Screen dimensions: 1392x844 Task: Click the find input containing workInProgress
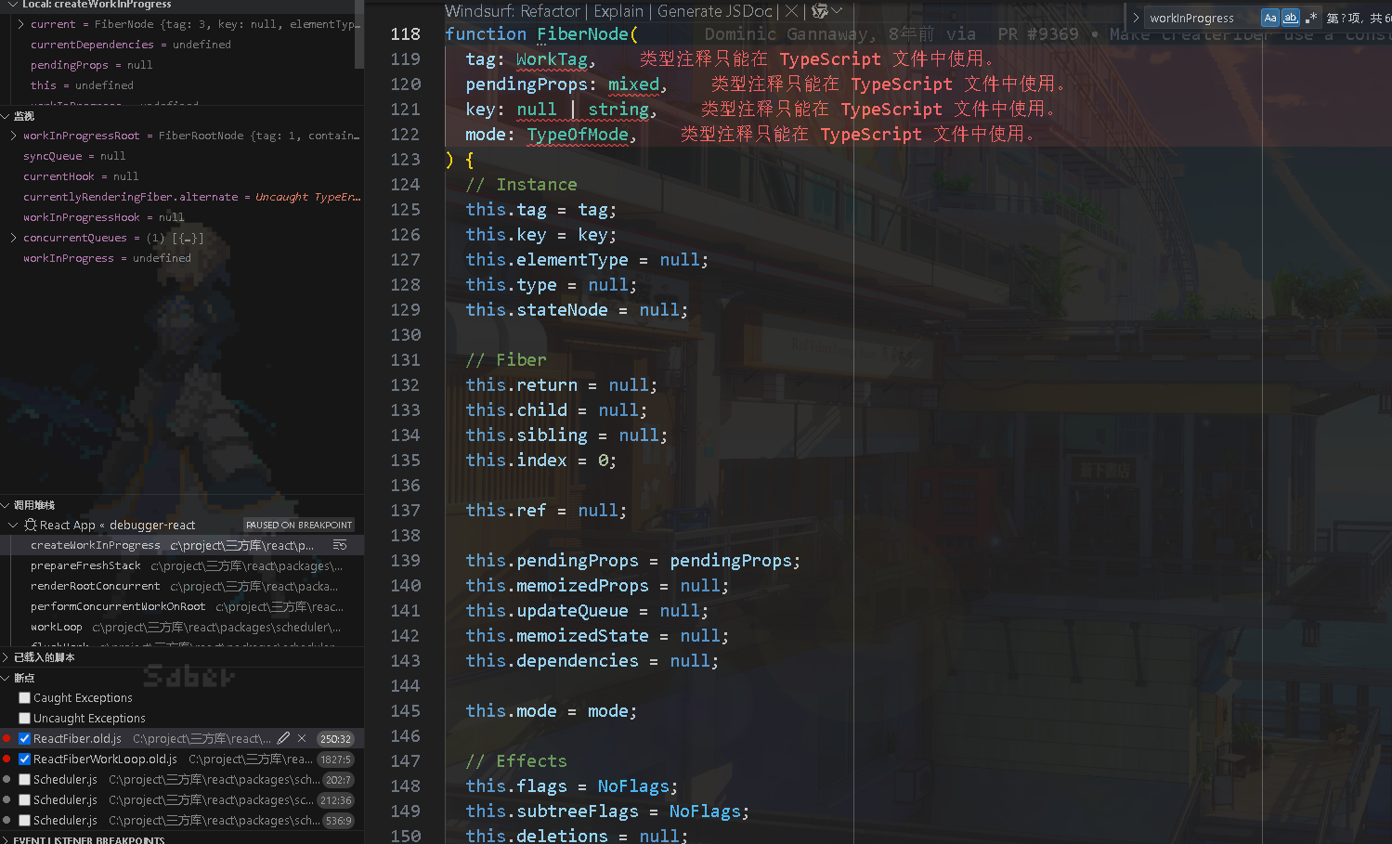pos(1202,18)
